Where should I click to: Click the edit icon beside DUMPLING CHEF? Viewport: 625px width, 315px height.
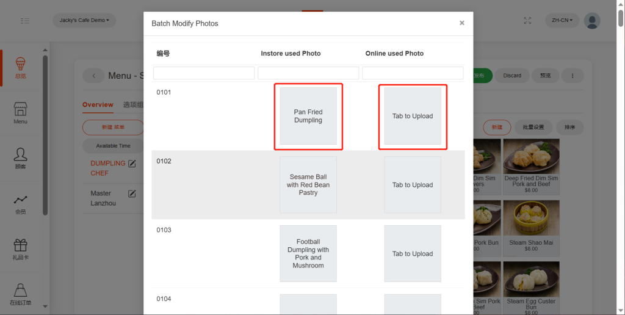point(131,164)
